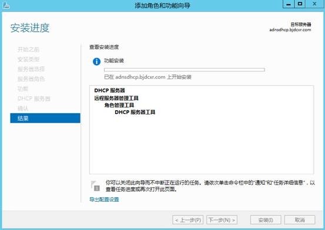Select the 确认 step in the sidebar
Viewport: 325px width, 230px height.
click(23, 109)
